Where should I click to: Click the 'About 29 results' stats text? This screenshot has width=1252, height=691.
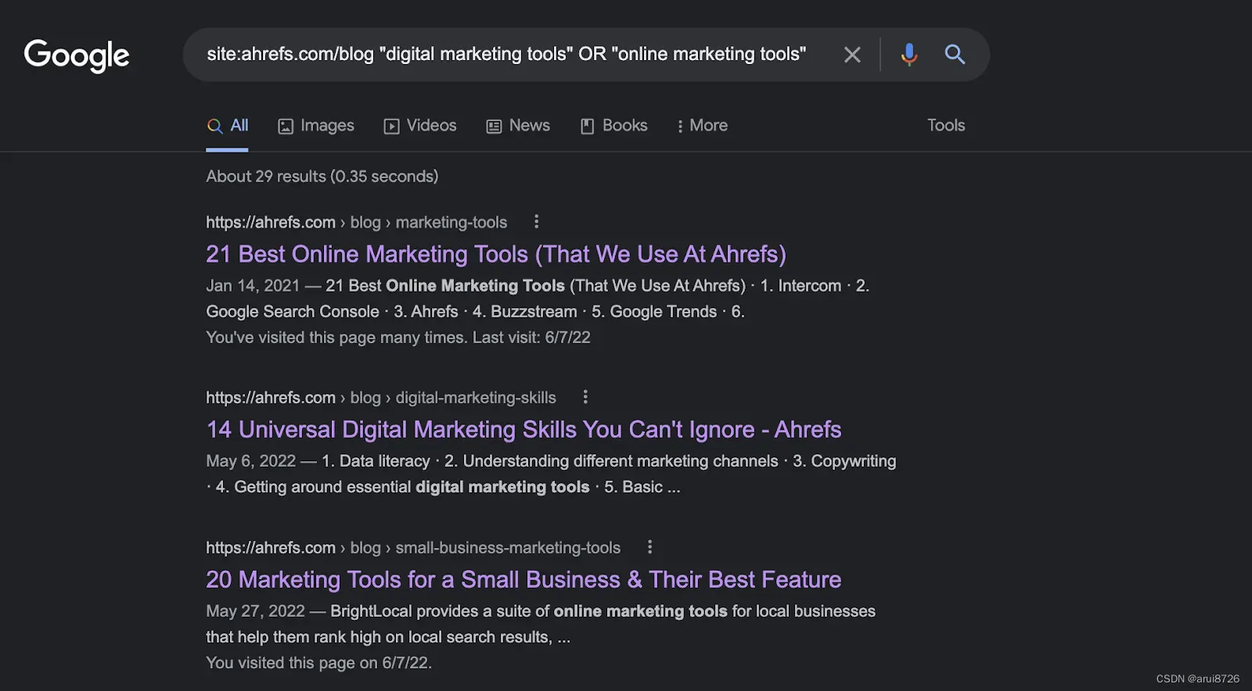(x=322, y=176)
